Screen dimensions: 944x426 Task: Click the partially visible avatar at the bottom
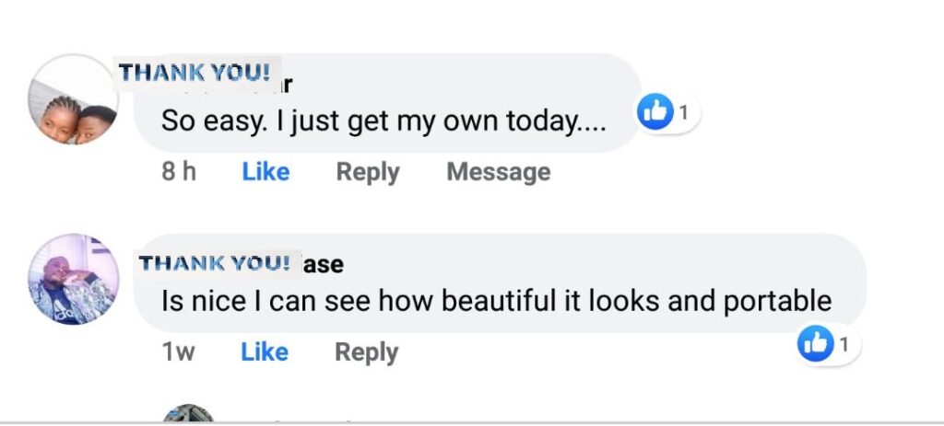pos(189,415)
